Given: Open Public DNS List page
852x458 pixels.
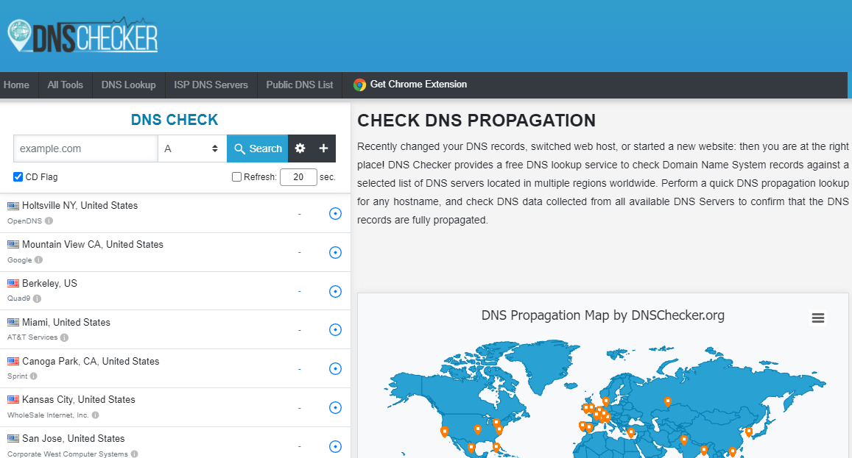Looking at the screenshot, I should click(300, 85).
